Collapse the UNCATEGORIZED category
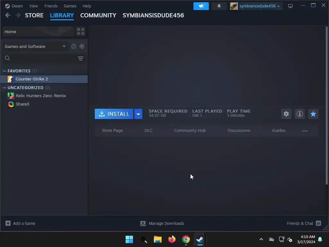Screen dimensions: 329x247 [4, 87]
